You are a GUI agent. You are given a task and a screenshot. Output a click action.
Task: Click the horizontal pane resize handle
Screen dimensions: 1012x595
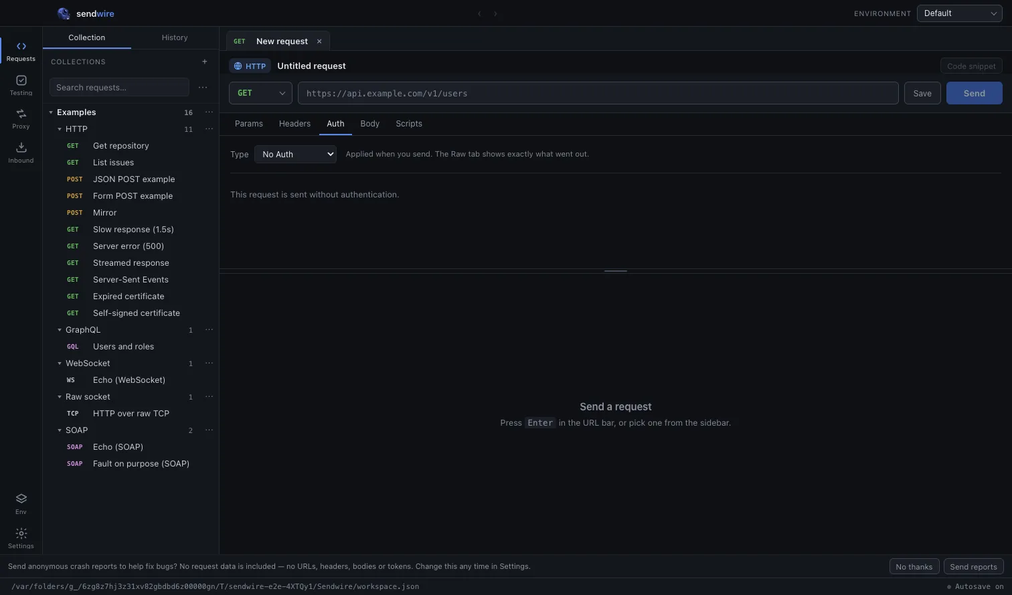[615, 271]
